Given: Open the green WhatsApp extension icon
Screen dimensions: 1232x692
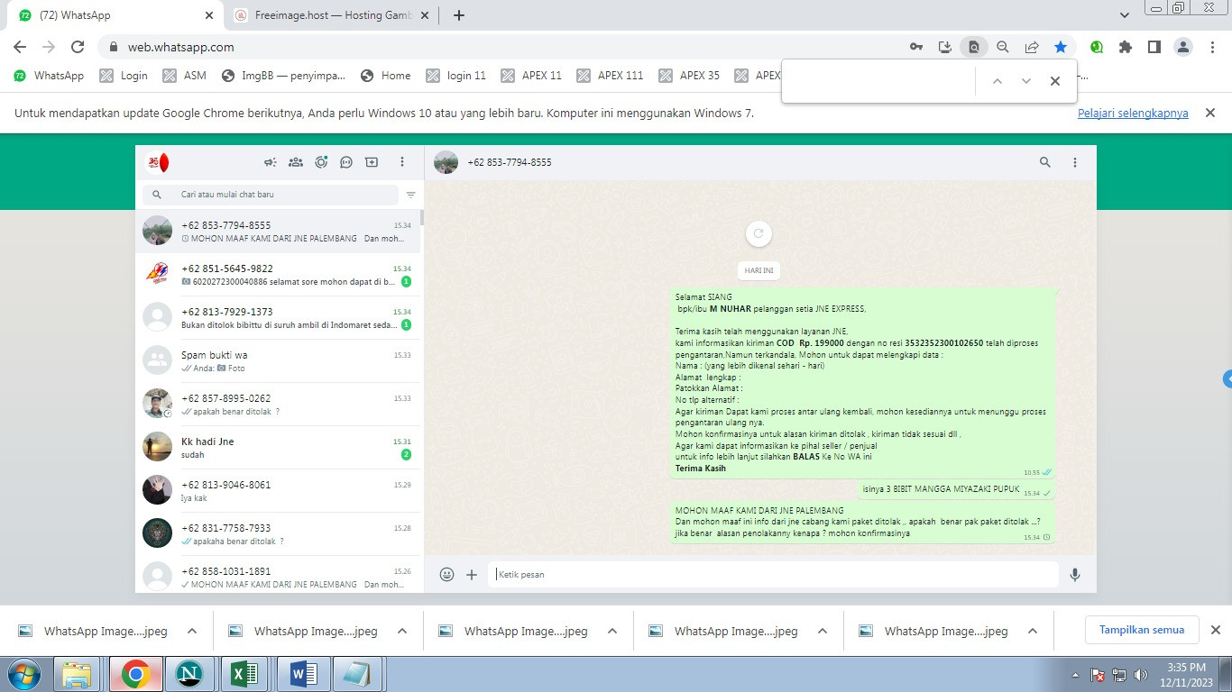Looking at the screenshot, I should pyautogui.click(x=1097, y=47).
